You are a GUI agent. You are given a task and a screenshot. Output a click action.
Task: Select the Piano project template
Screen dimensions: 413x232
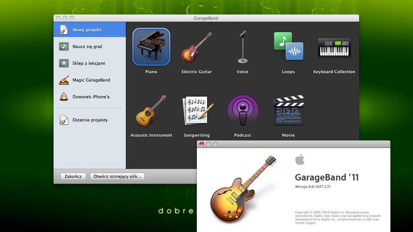click(151, 47)
